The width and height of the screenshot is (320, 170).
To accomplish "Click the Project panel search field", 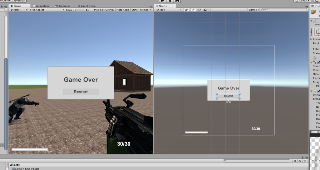I will pyautogui.click(x=257, y=161).
